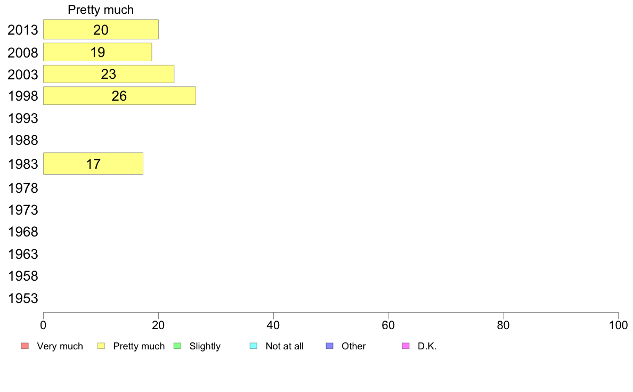
Task: Click the red Very much legend swatch
Action: (x=25, y=346)
